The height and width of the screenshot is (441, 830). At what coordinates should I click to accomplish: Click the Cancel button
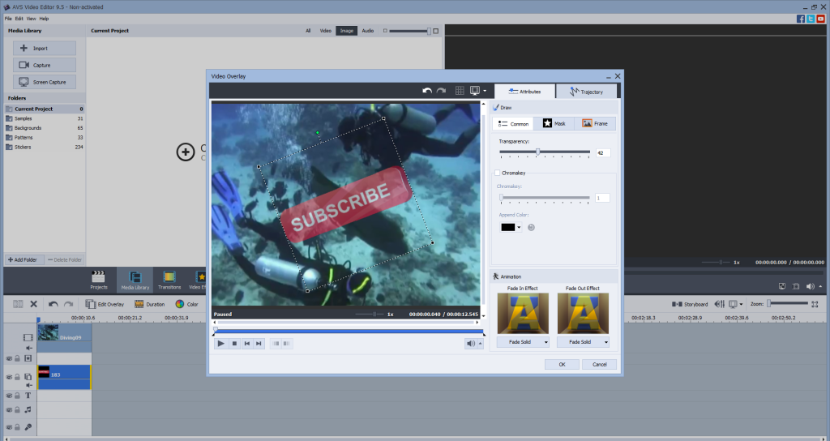tap(599, 365)
